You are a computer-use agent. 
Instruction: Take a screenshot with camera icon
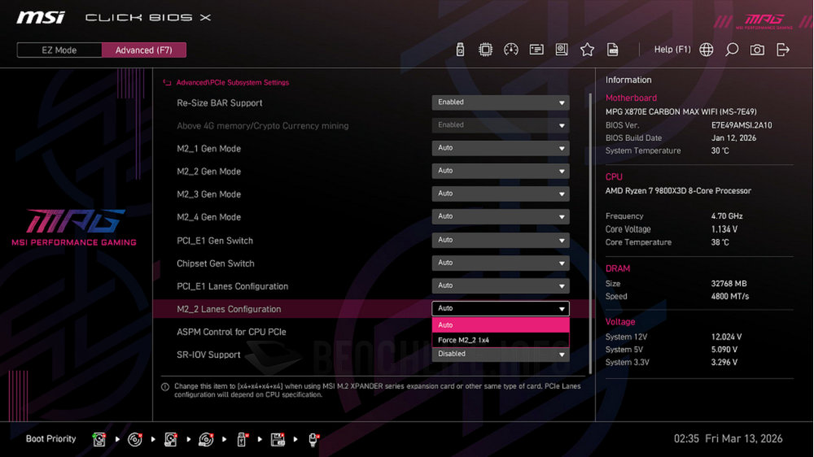point(757,50)
